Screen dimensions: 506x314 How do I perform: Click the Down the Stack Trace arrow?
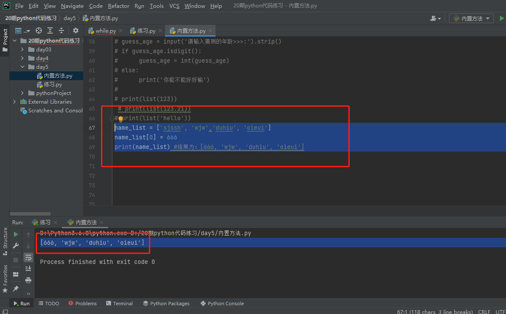[28, 246]
